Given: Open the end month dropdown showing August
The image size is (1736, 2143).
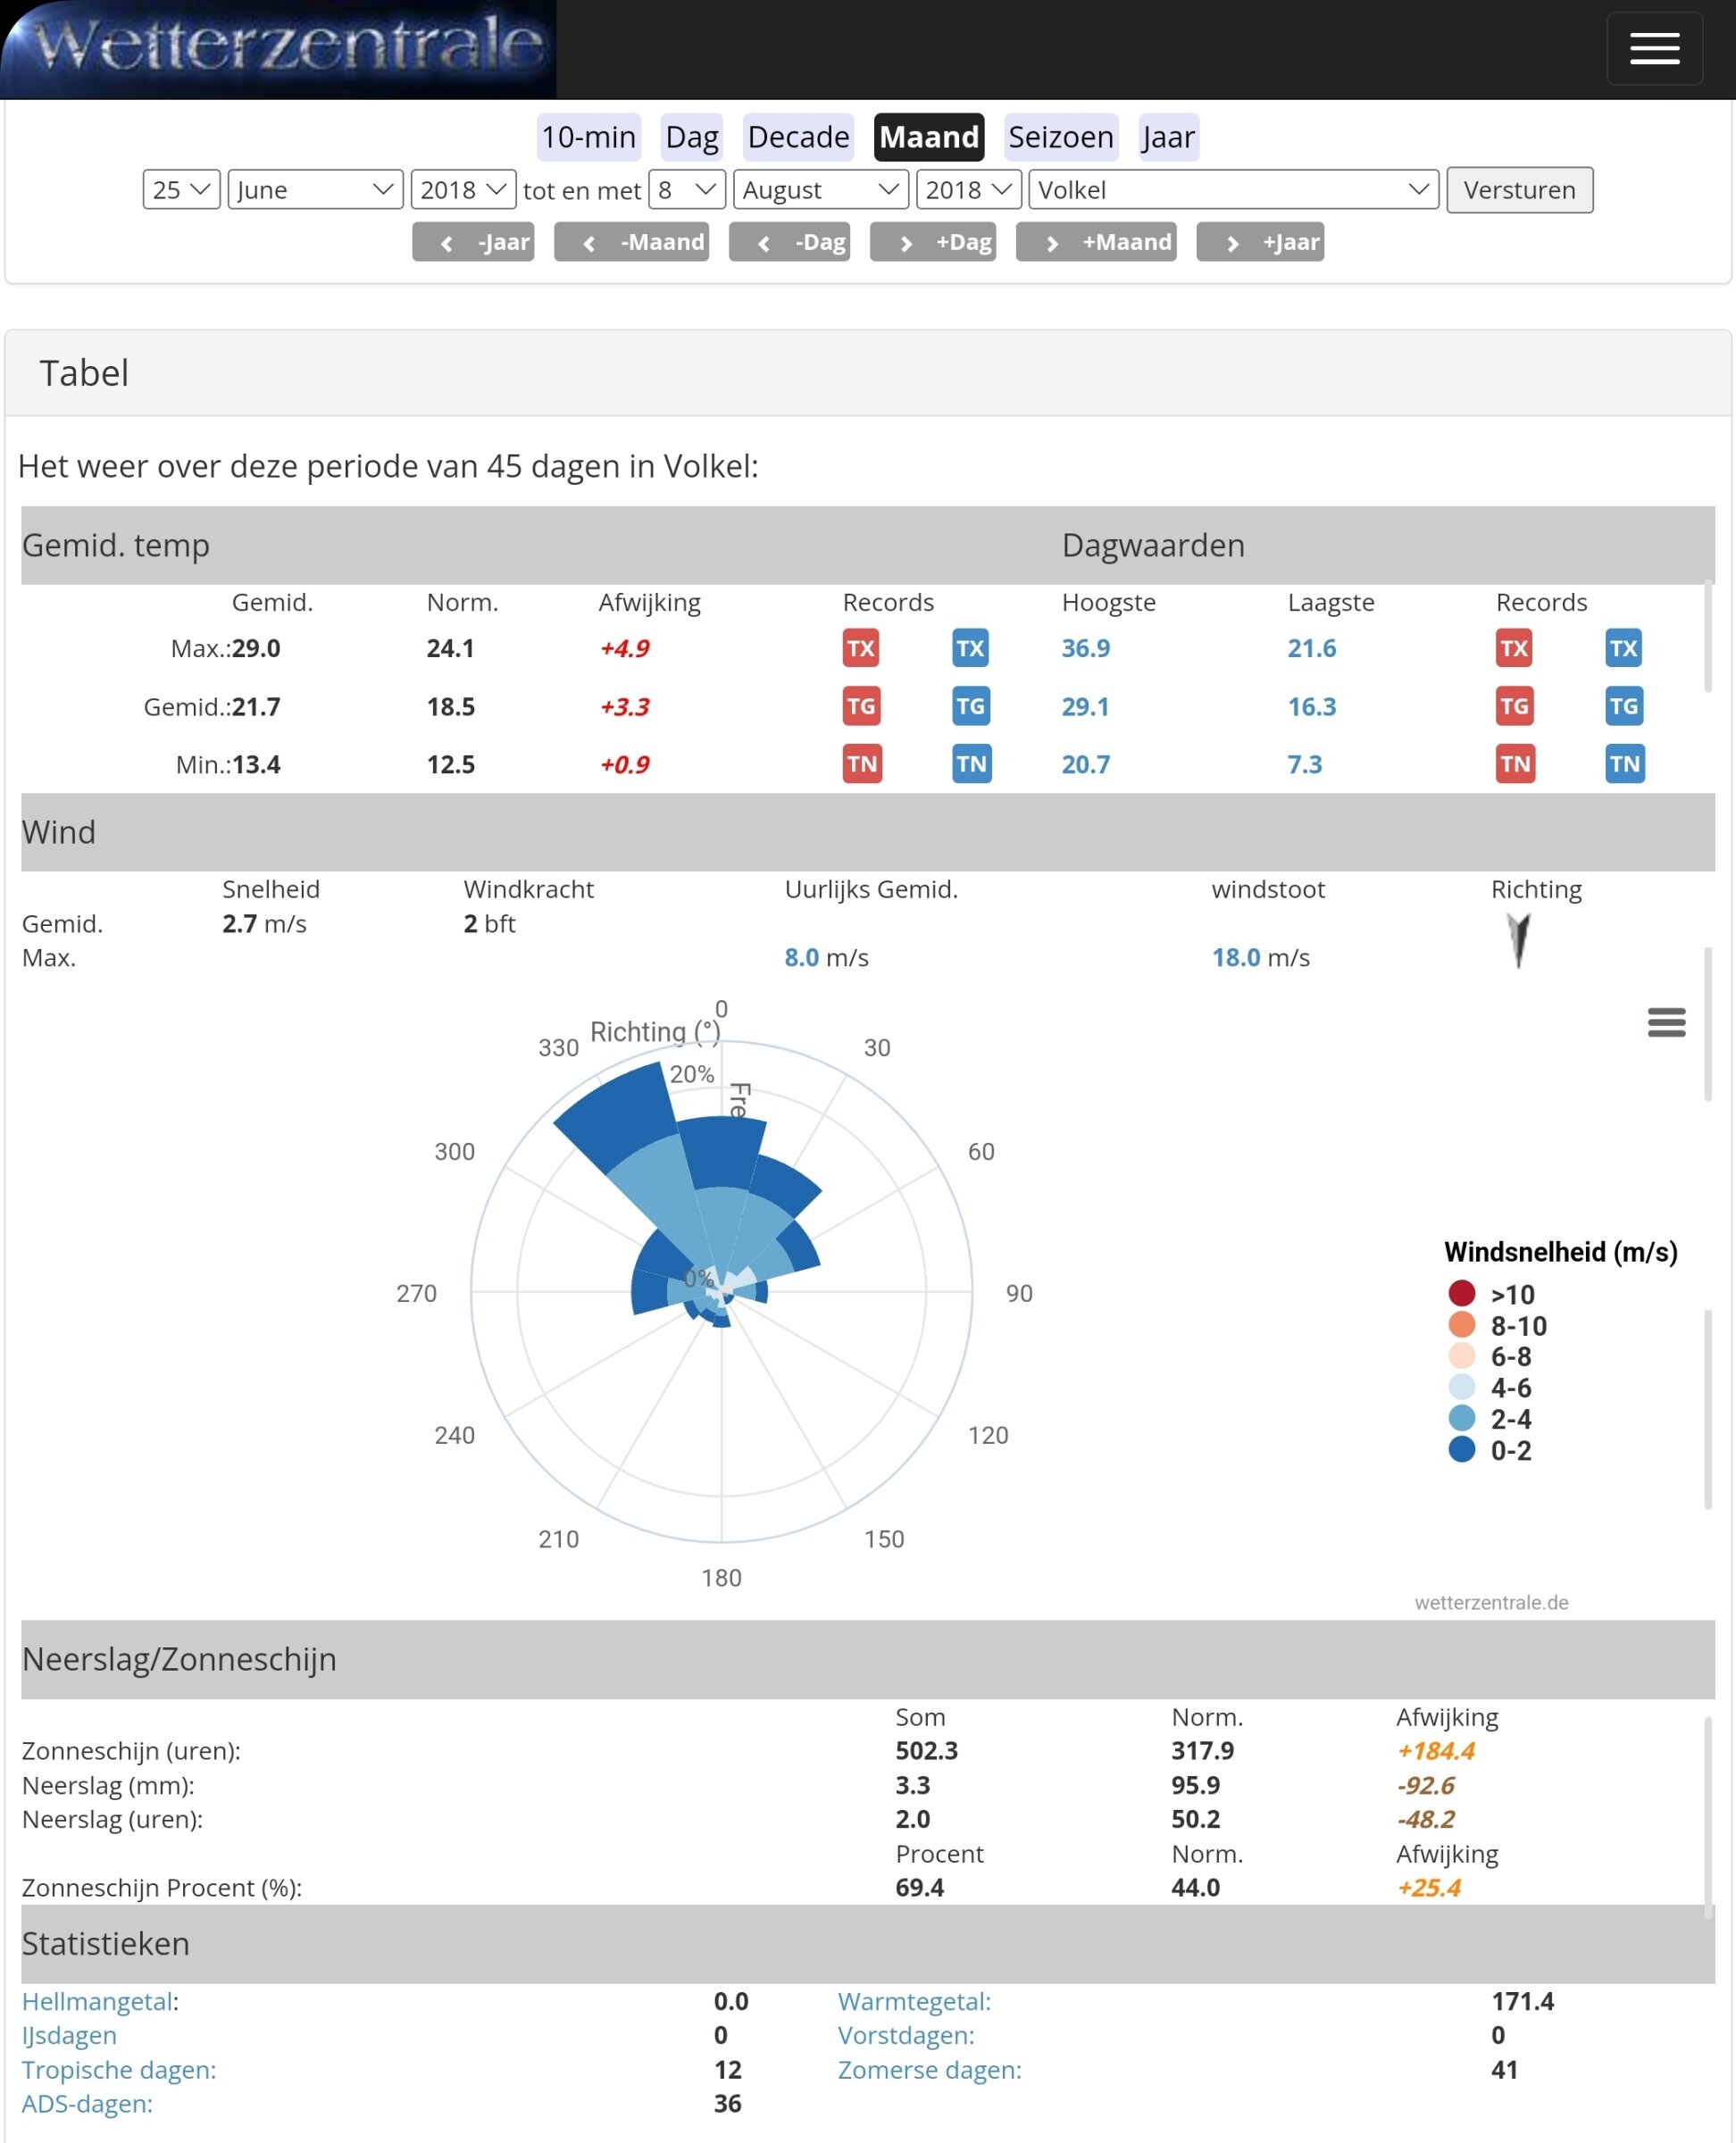Looking at the screenshot, I should point(820,190).
